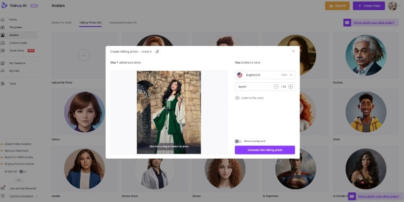Decrease voice speed with minus button
This screenshot has height=202, width=404.
[x=276, y=87]
